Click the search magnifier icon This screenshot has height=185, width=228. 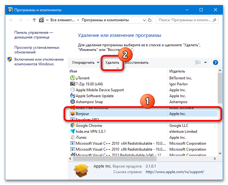point(214,20)
